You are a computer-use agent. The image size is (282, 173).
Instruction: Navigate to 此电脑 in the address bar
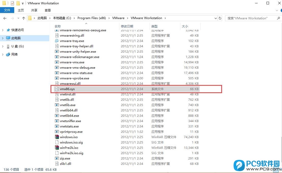pyautogui.click(x=42, y=18)
